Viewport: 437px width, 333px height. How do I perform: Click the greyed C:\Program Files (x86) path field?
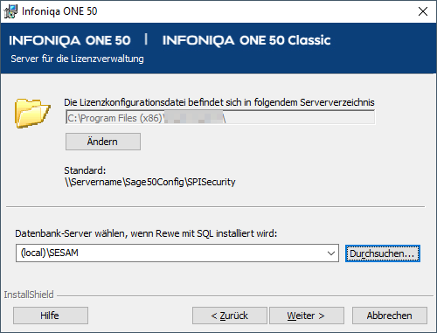[220, 117]
